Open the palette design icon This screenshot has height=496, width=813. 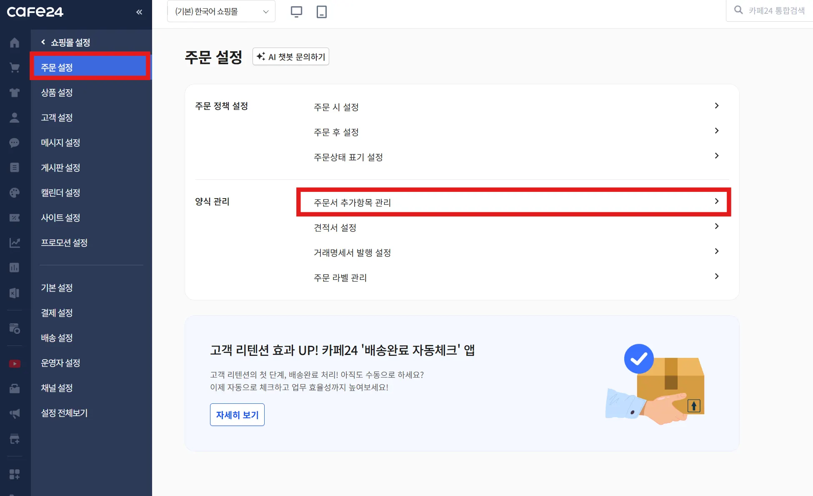click(15, 193)
